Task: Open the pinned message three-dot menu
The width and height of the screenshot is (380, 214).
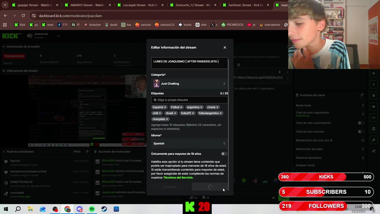Action: pyautogui.click(x=287, y=72)
